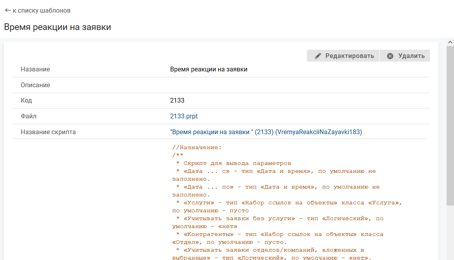Select the Название field value text

click(x=209, y=69)
